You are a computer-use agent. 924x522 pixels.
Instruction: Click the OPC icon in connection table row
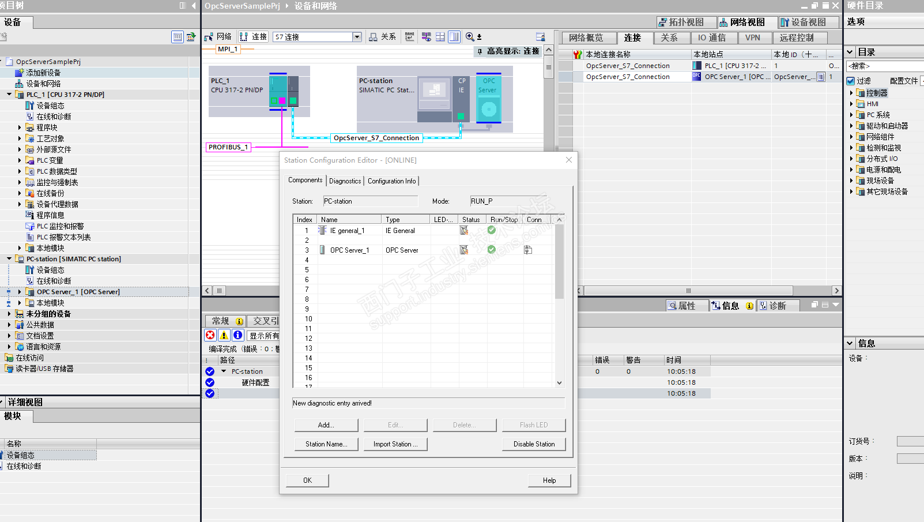pyautogui.click(x=697, y=77)
